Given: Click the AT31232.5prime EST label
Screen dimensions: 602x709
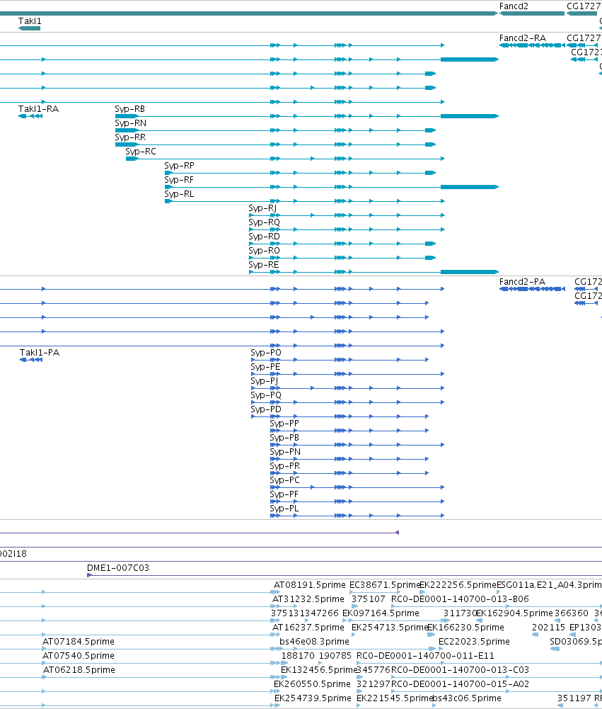Looking at the screenshot, I should [x=308, y=599].
